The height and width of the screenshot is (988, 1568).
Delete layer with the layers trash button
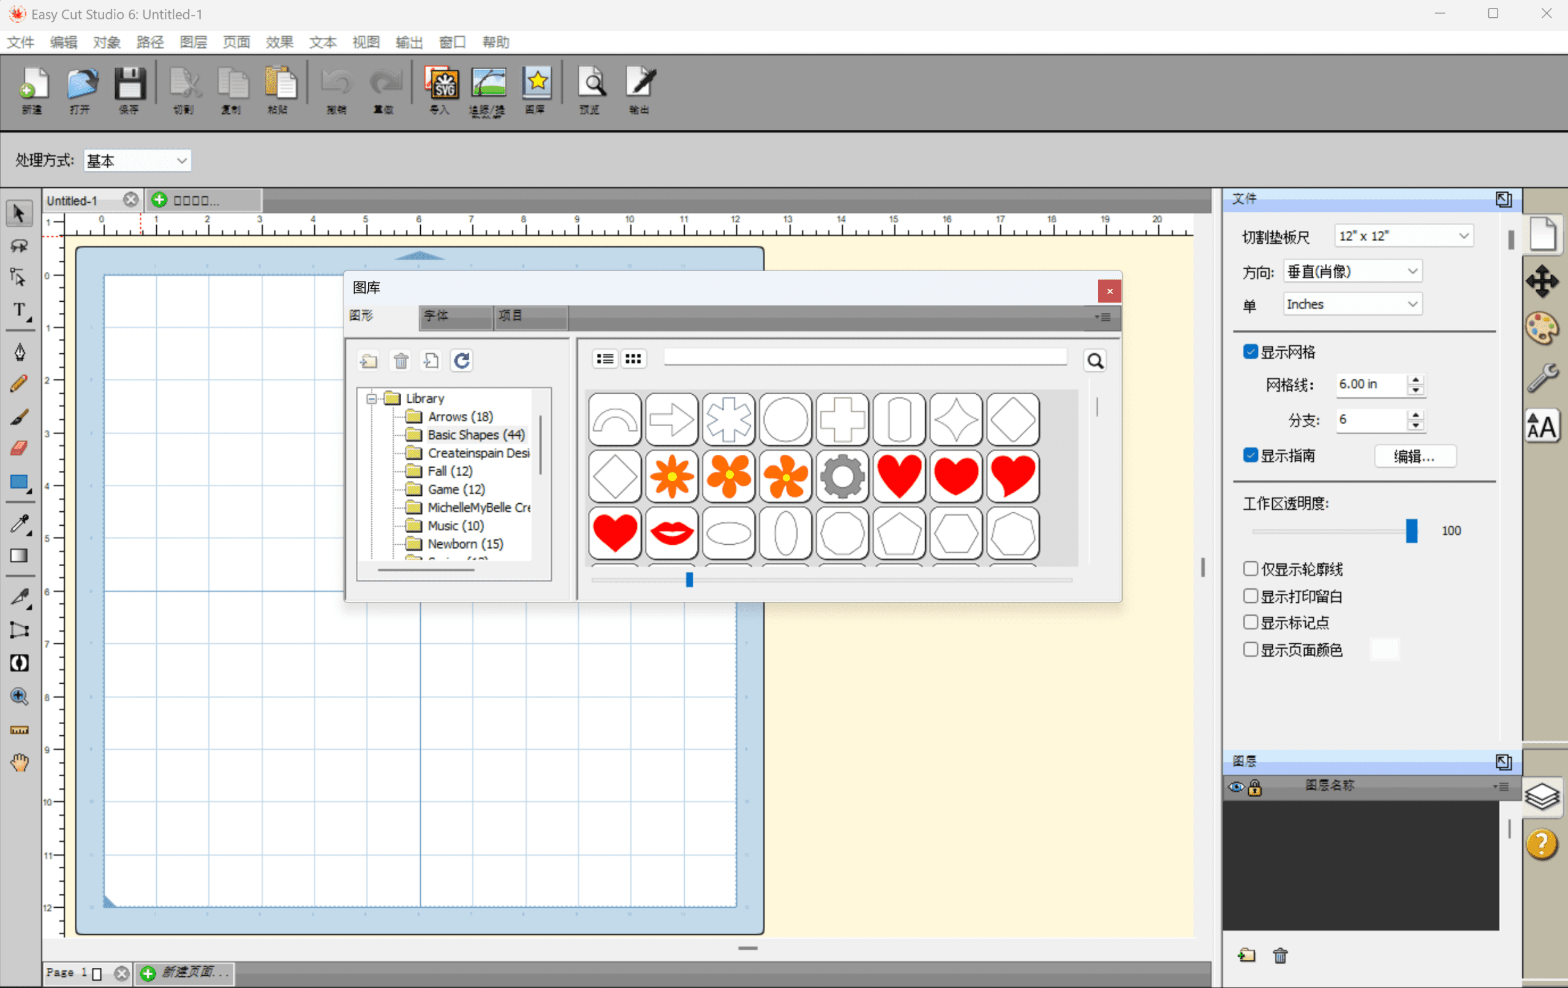tap(1280, 956)
